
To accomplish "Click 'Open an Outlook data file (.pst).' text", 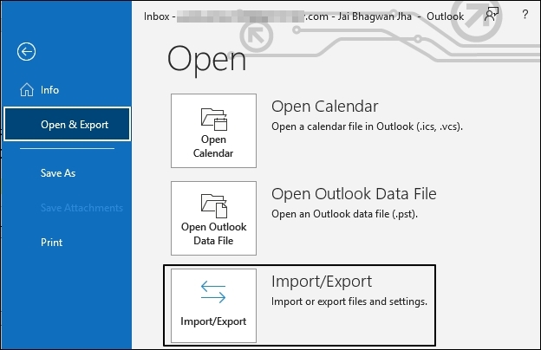I will tap(344, 214).
